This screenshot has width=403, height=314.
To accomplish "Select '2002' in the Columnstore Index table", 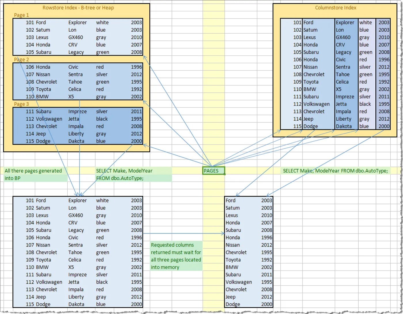I will (x=384, y=89).
